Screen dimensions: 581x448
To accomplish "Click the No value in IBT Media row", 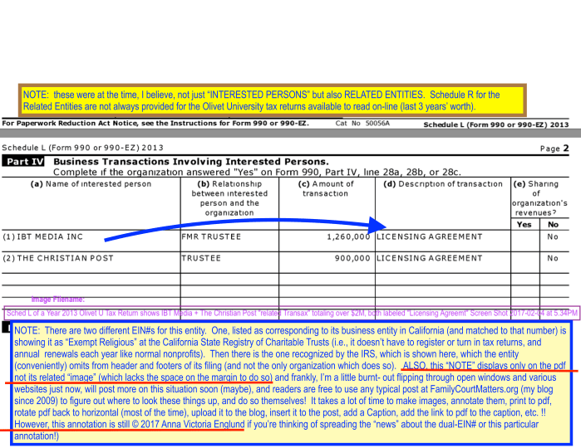I will [x=553, y=236].
